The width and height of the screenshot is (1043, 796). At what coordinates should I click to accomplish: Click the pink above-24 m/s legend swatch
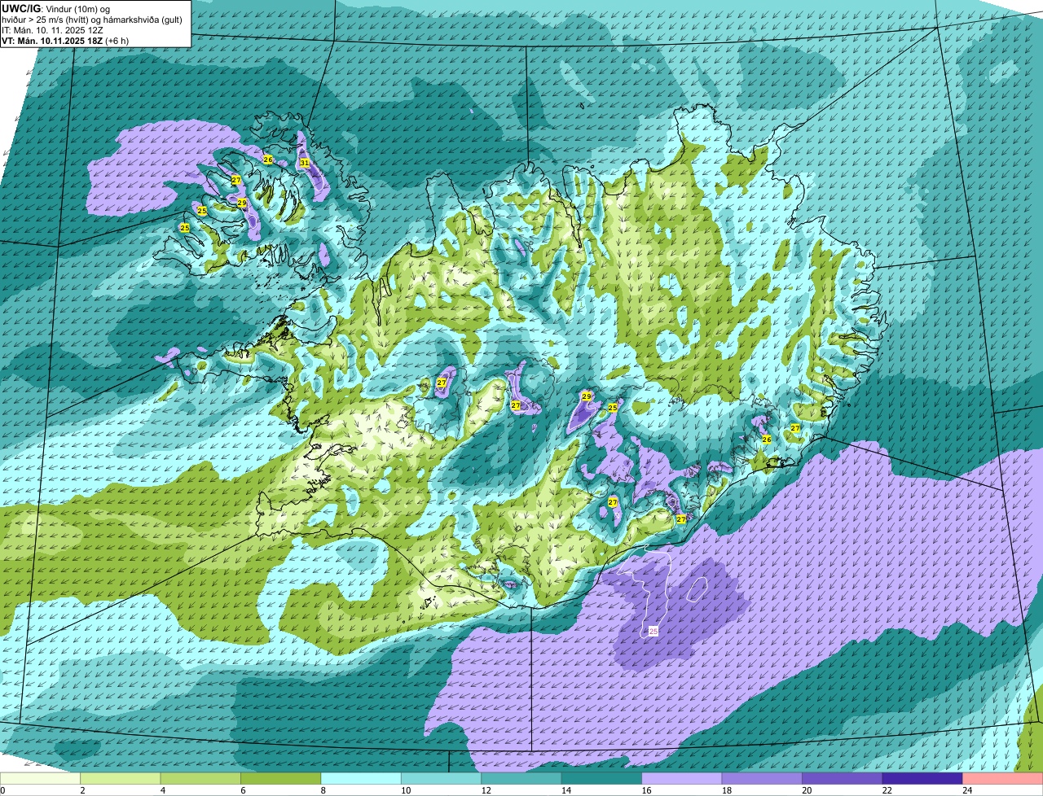tap(1003, 778)
